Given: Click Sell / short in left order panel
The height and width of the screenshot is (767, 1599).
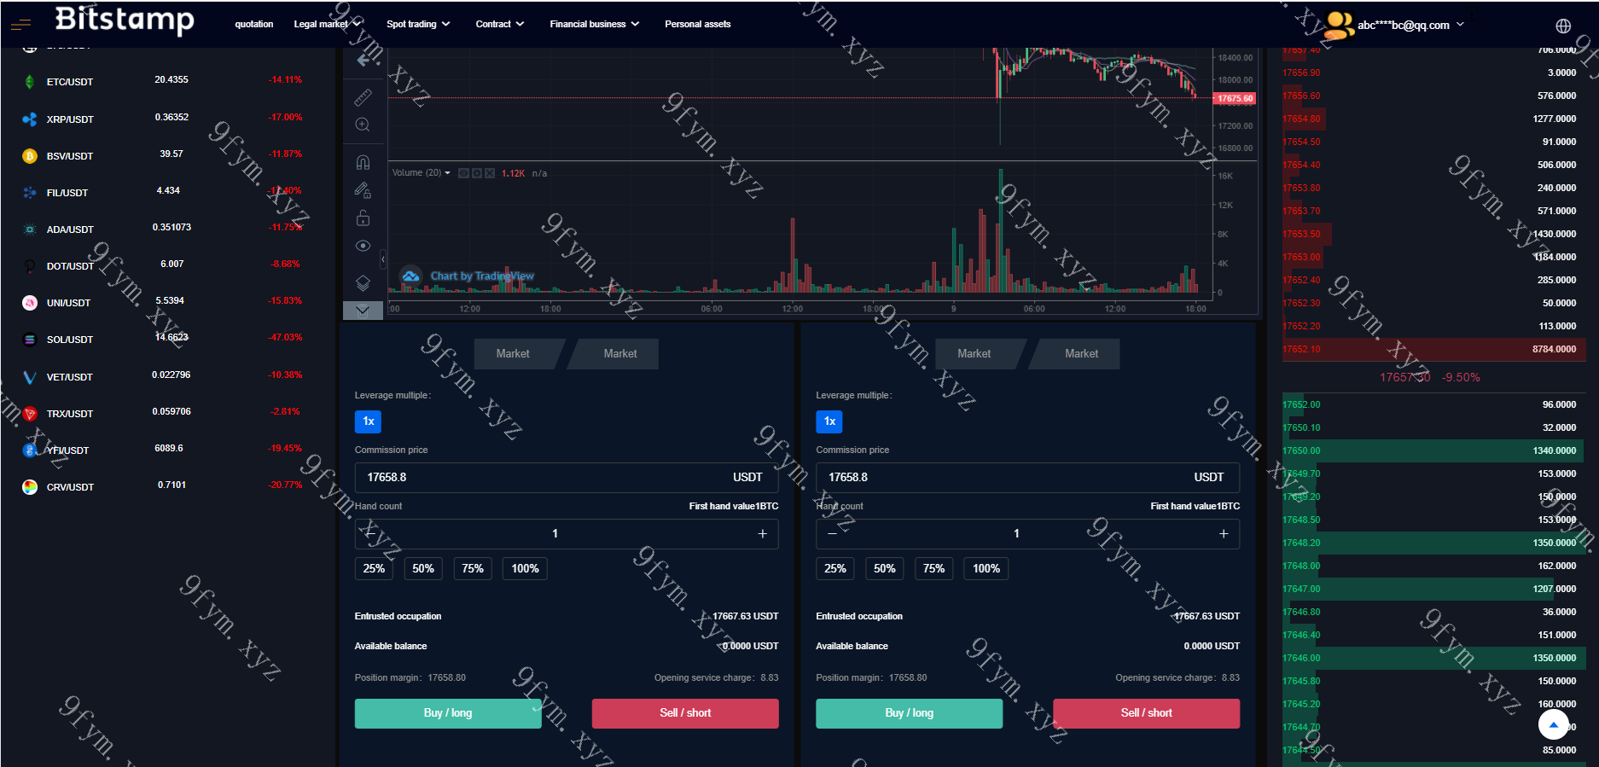Looking at the screenshot, I should coord(685,713).
